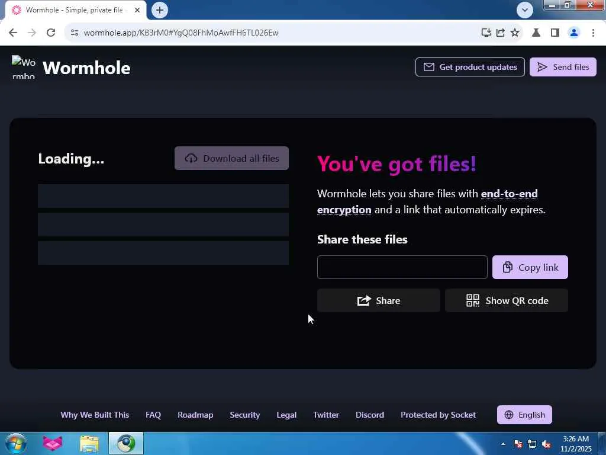Open the tab search dropdown arrow

coord(524,10)
